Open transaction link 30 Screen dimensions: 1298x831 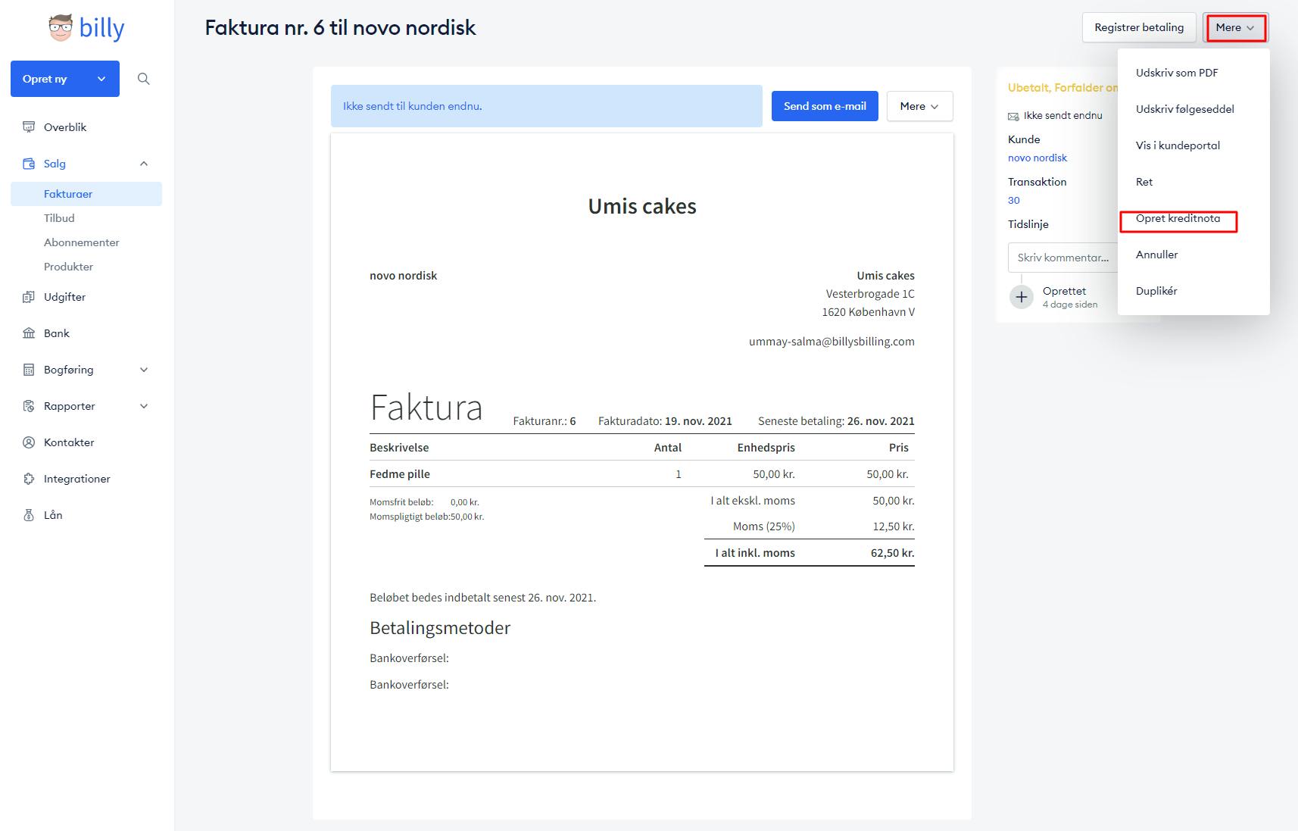1014,200
